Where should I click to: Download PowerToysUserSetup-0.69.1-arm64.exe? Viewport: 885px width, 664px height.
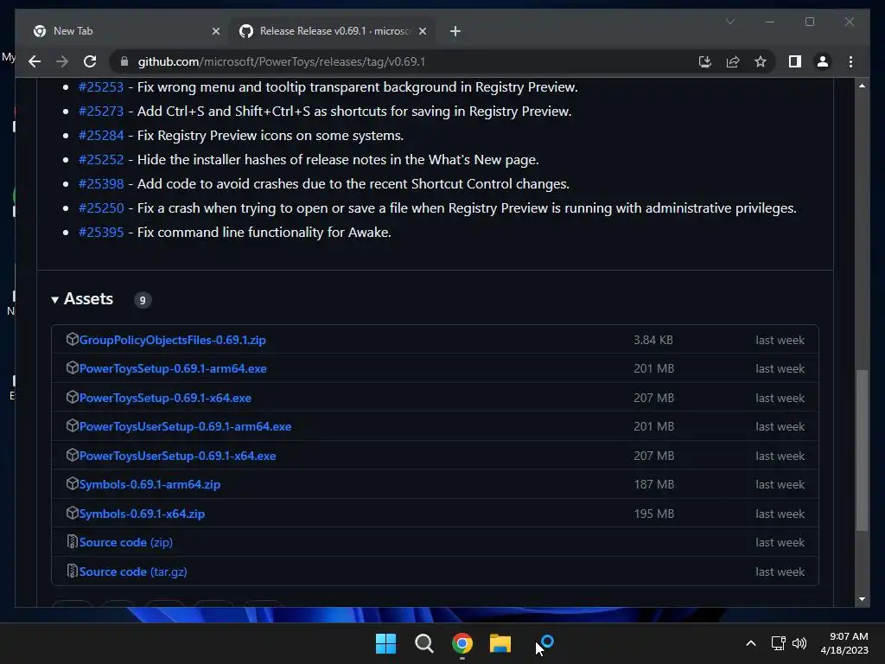(x=185, y=427)
